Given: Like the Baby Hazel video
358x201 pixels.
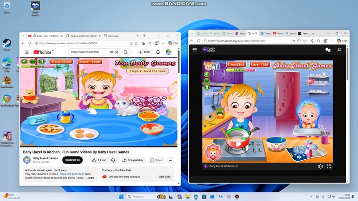Looking at the screenshot, I should (x=99, y=160).
